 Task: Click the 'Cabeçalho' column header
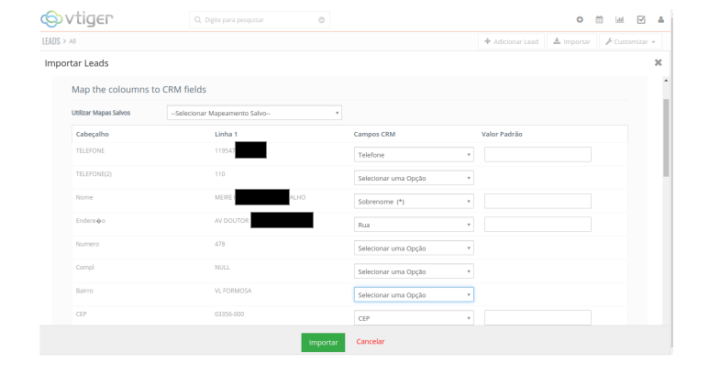(x=93, y=134)
